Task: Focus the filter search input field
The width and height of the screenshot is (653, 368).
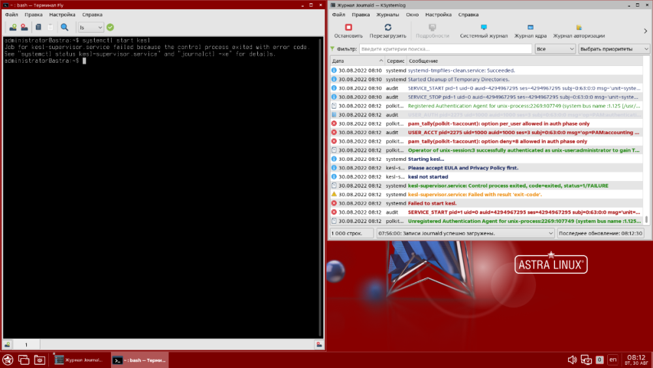Action: [x=445, y=49]
